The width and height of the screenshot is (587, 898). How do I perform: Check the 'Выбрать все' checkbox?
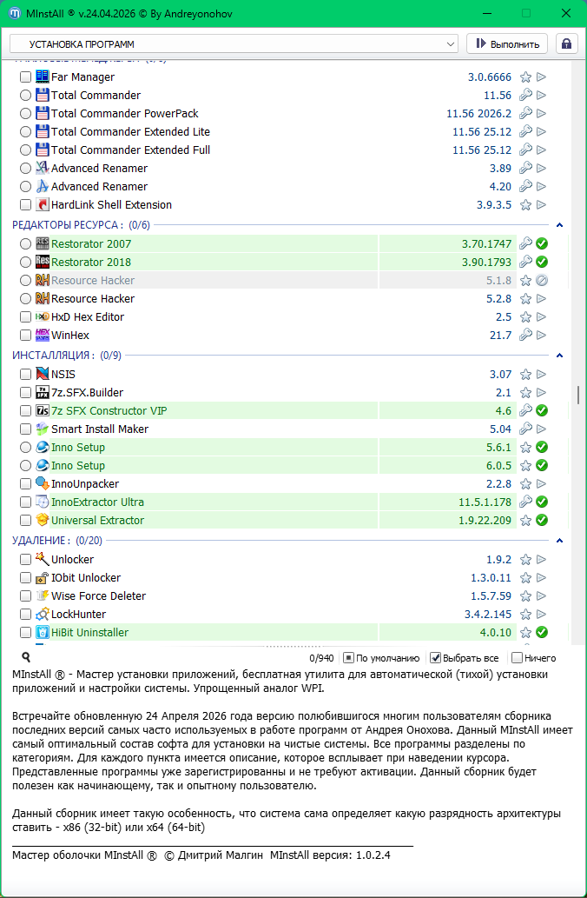click(x=436, y=658)
